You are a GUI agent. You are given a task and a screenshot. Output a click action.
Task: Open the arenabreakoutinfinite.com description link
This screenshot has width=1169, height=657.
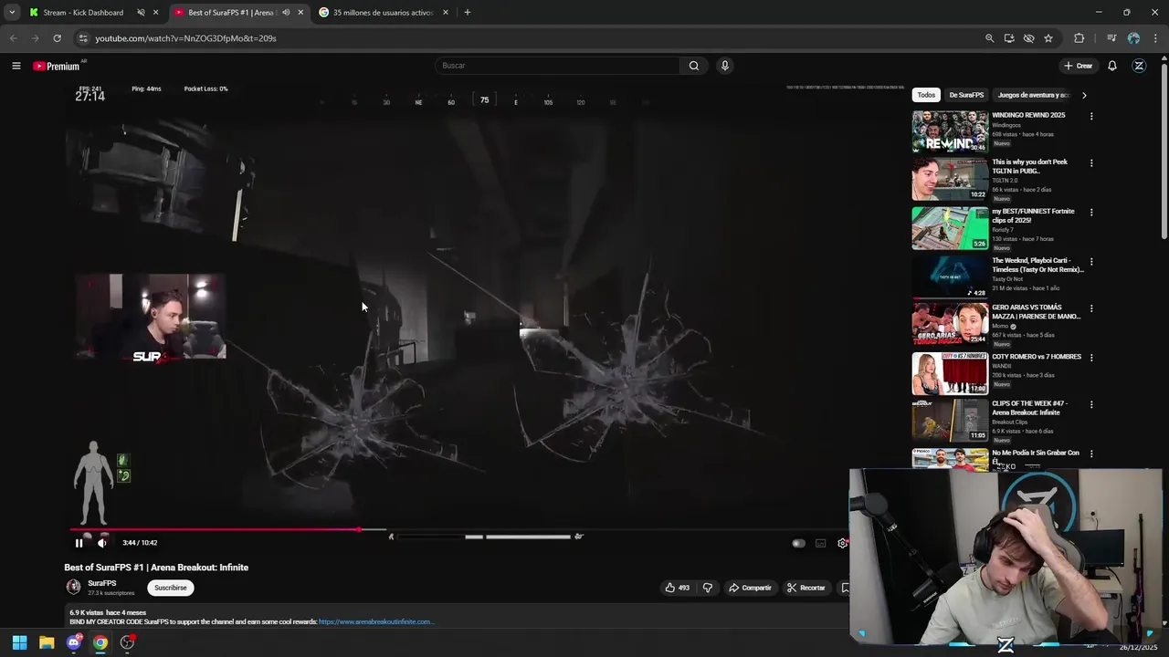pos(375,621)
